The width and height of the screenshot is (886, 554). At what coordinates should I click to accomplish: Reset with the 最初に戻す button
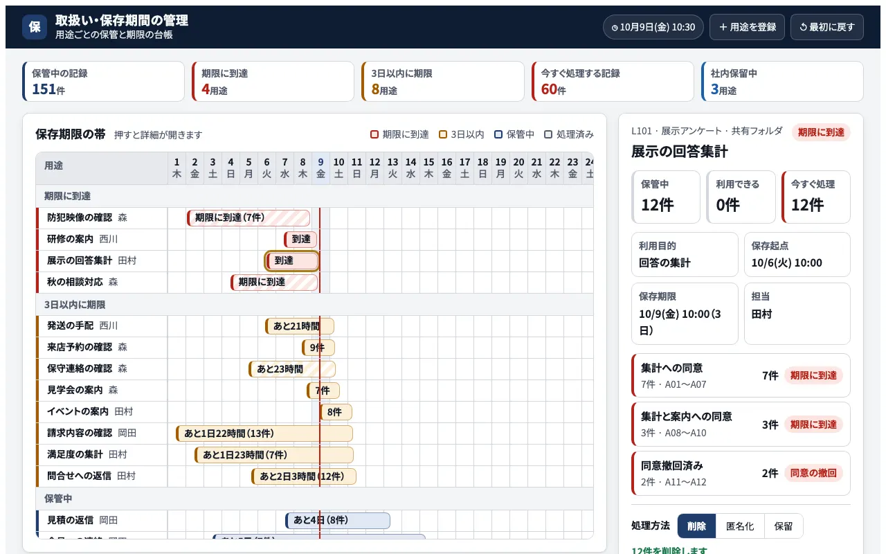826,27
